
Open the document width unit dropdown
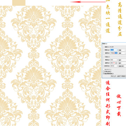click(122, 60)
